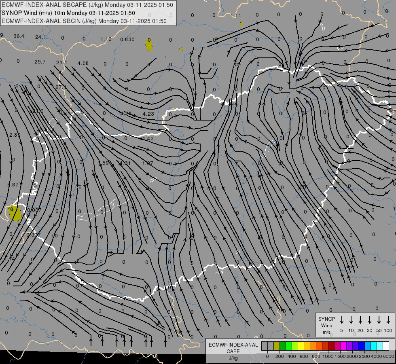Click the 'ECMWF-INDEX-ANAL CAPE J/kg' legend label
396x364 pixels.
click(x=233, y=351)
